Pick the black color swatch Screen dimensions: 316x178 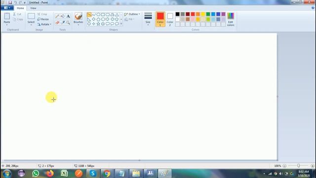pyautogui.click(x=178, y=14)
